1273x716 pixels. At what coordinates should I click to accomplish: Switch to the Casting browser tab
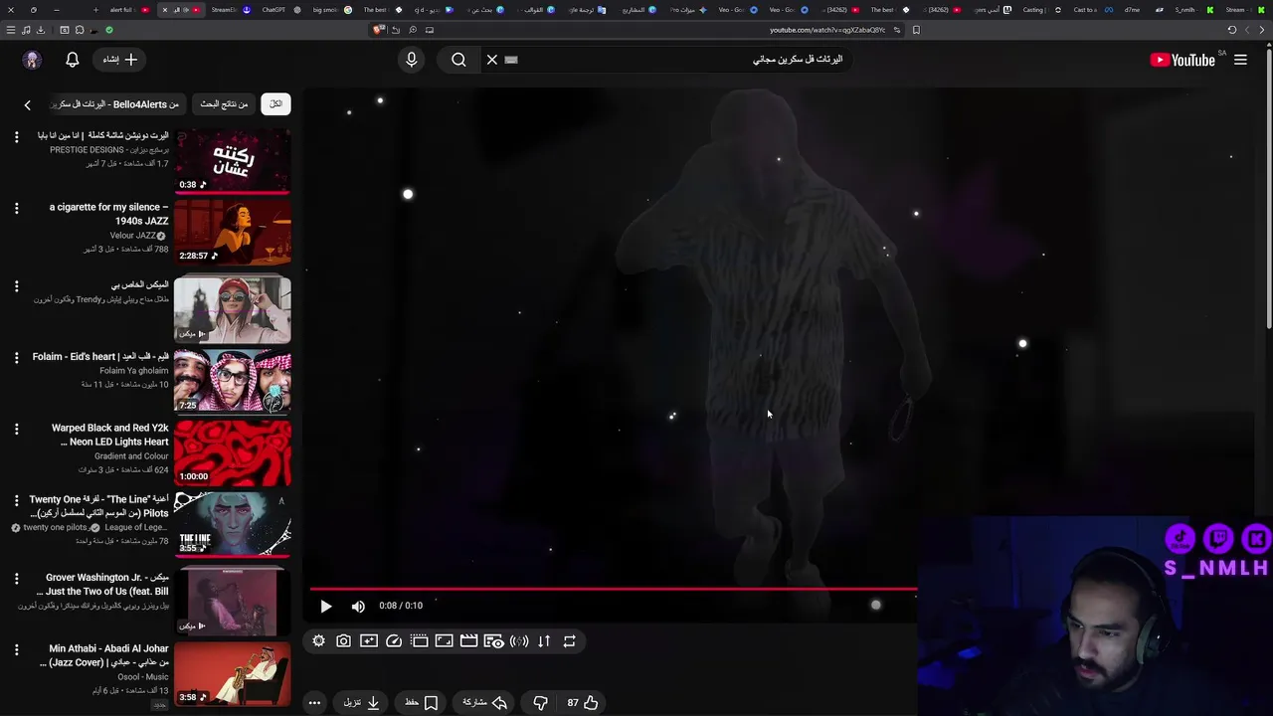coord(1034,10)
